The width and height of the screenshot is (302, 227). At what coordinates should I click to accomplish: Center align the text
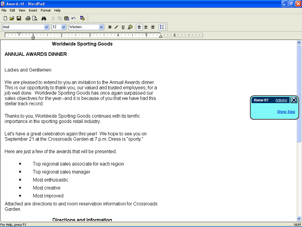[146, 27]
